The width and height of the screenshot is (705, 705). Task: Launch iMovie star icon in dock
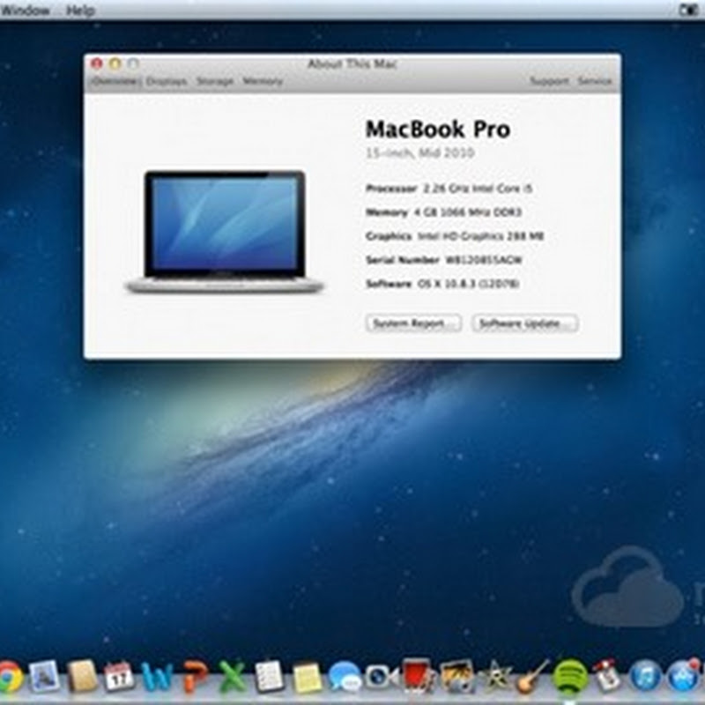click(495, 676)
